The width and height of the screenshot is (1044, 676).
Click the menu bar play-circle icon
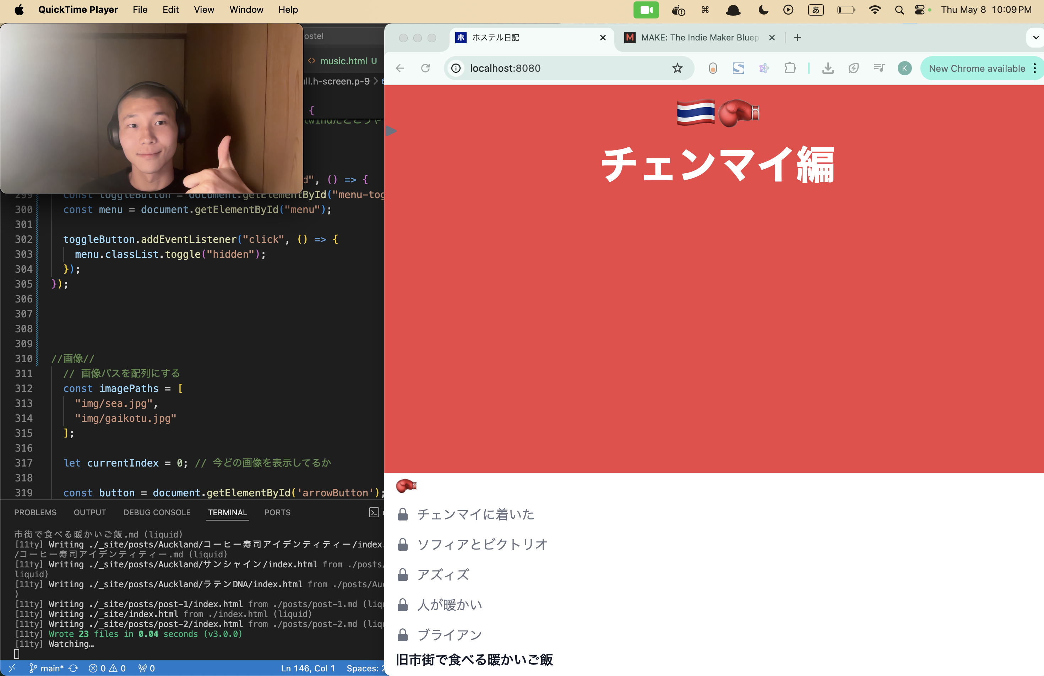tap(788, 10)
